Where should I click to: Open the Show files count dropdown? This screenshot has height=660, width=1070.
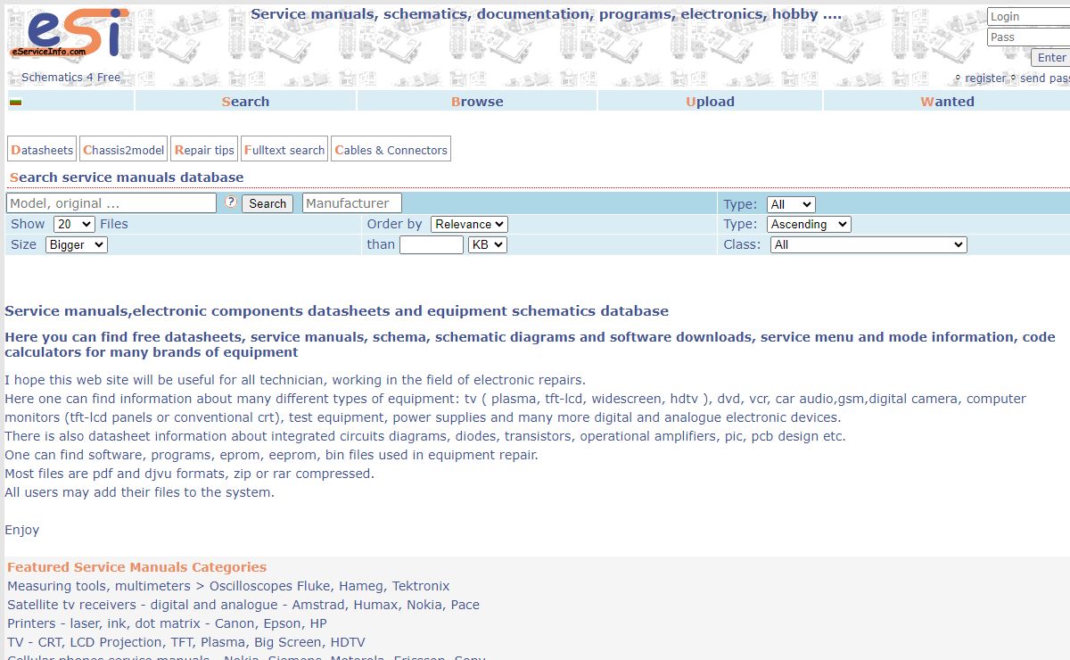click(74, 224)
